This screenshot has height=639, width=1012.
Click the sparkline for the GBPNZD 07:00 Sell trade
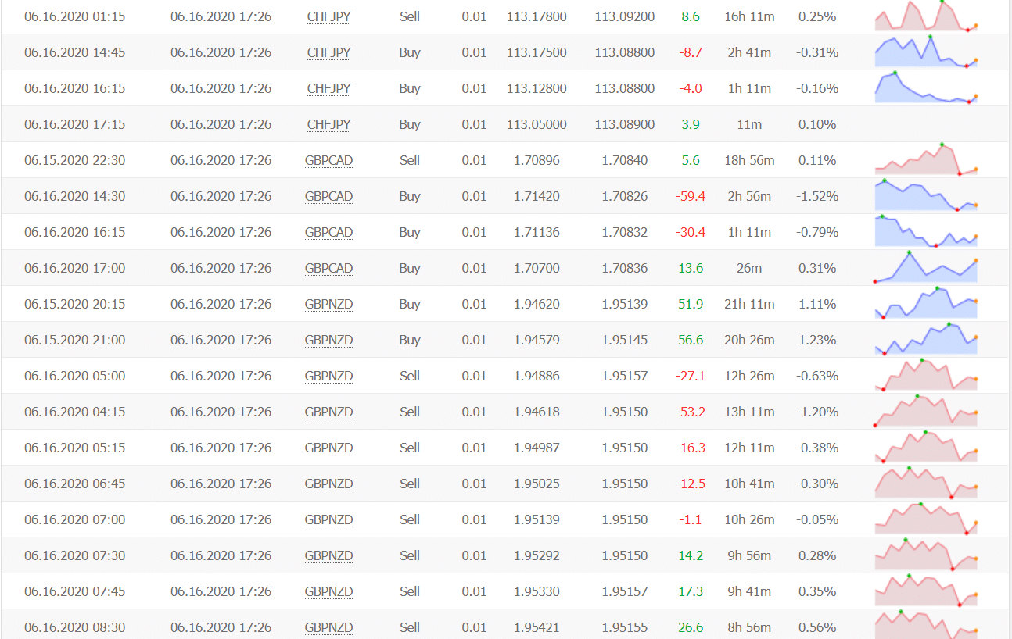click(x=926, y=519)
